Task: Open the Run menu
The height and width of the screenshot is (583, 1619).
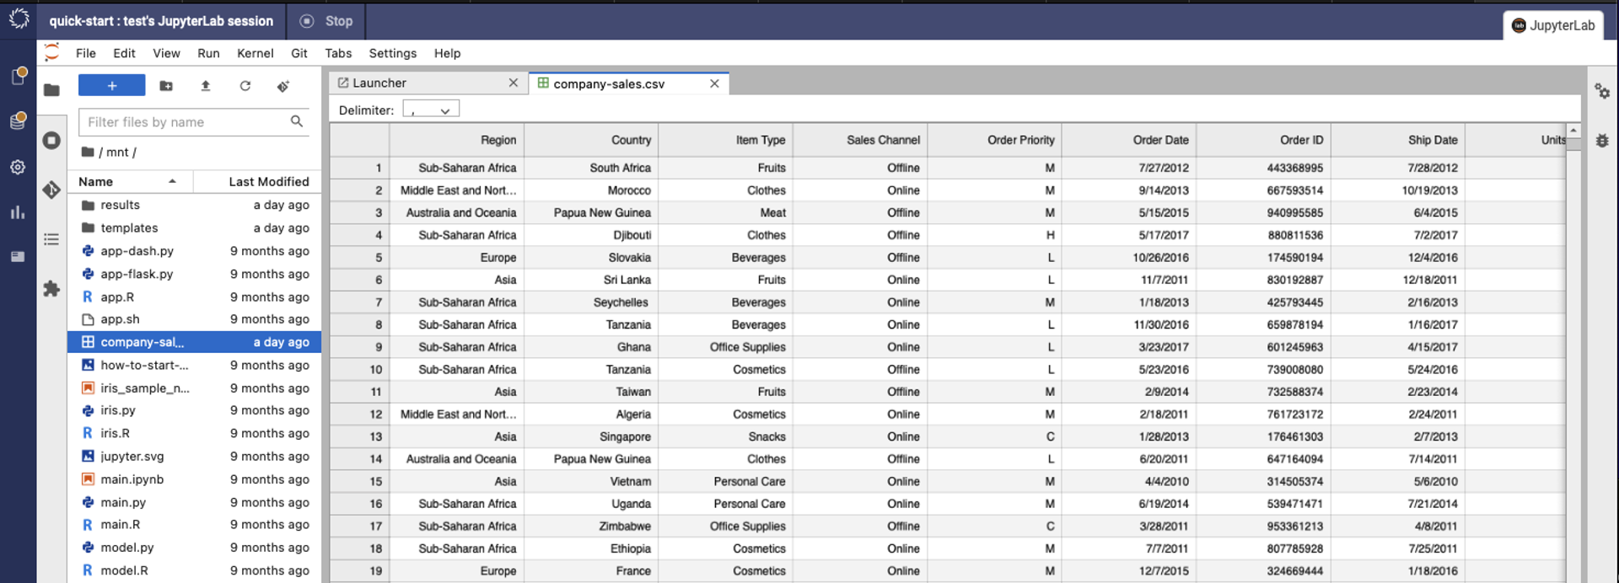Action: pos(208,53)
